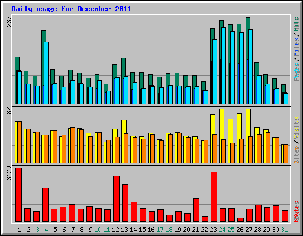This screenshot has height=236, width=303.
Task: Click the 'Files' legend label
Action: point(296,47)
